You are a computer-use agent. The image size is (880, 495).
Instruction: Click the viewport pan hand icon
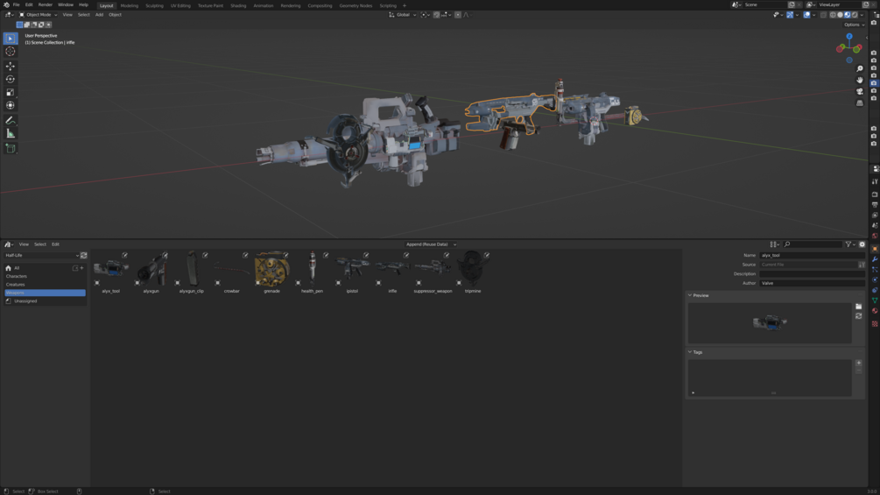point(859,81)
